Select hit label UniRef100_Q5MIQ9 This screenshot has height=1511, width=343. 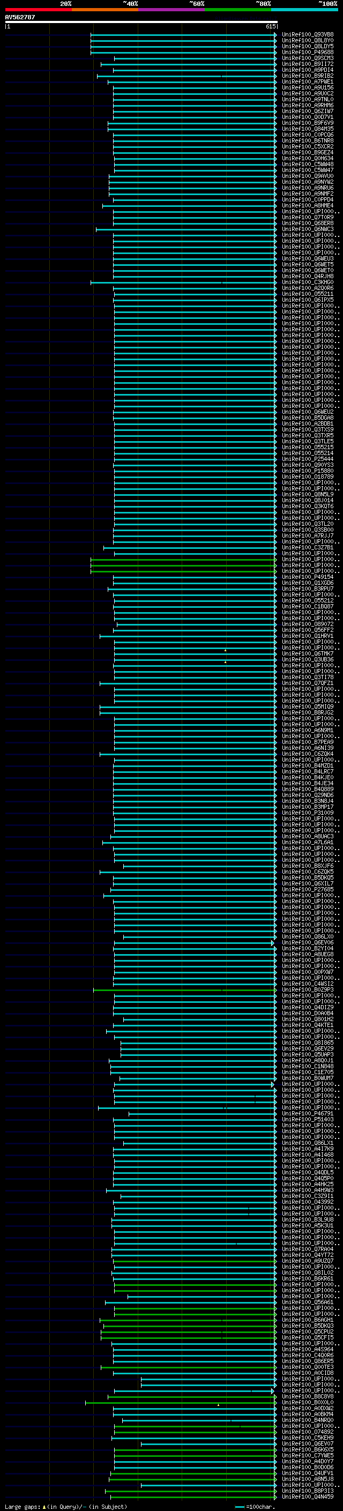click(x=308, y=706)
